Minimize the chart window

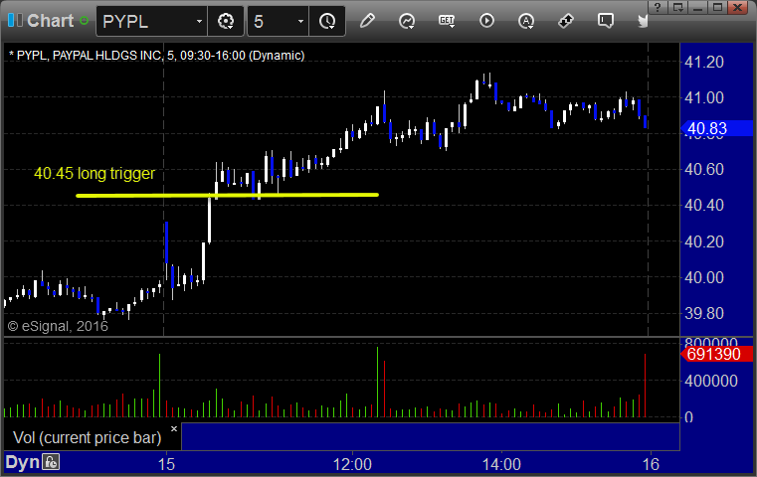(x=697, y=7)
